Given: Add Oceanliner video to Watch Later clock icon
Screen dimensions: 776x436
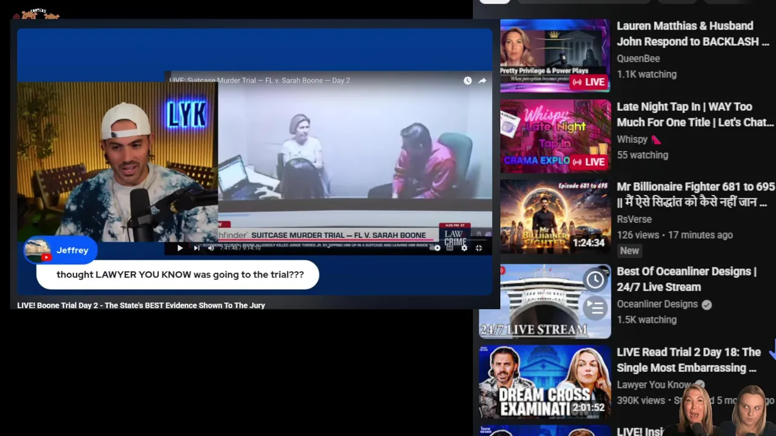Looking at the screenshot, I should [595, 279].
